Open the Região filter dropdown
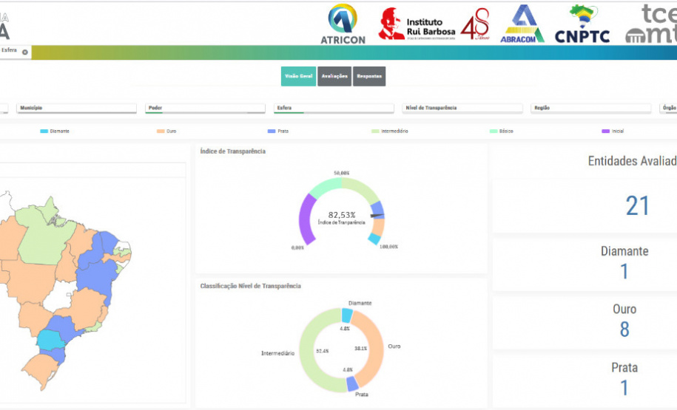The height and width of the screenshot is (410, 677). [x=591, y=108]
